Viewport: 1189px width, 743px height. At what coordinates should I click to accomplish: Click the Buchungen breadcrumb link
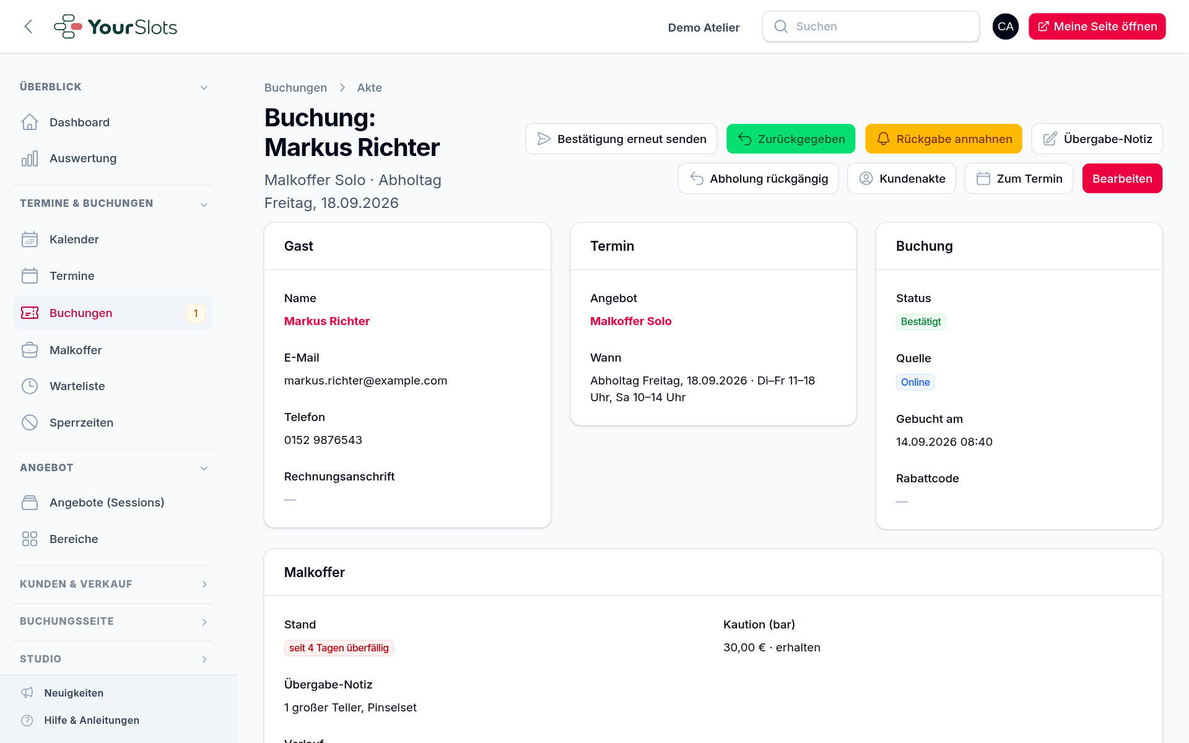point(295,88)
